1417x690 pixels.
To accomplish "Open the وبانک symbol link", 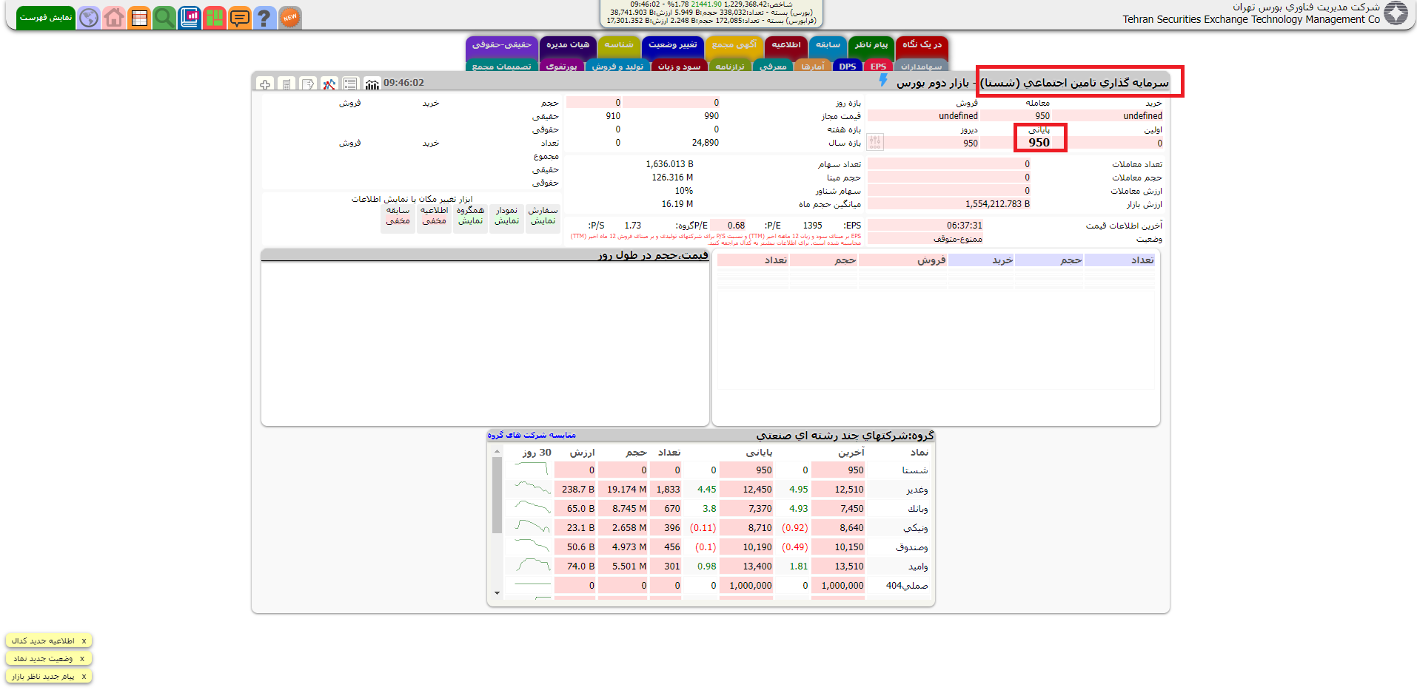I will click(x=917, y=509).
